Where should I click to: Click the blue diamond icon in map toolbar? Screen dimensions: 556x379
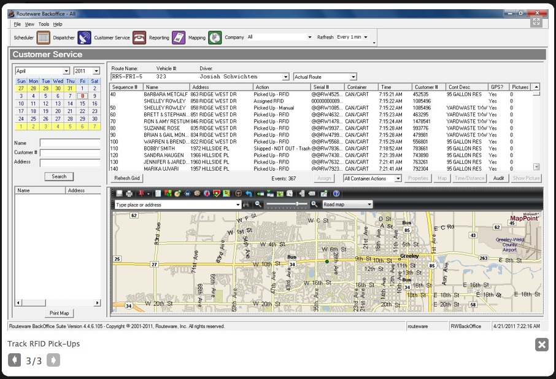click(187, 193)
